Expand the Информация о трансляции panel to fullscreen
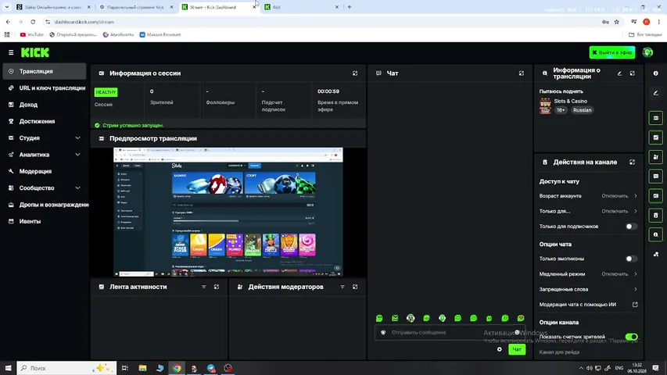 632,73
